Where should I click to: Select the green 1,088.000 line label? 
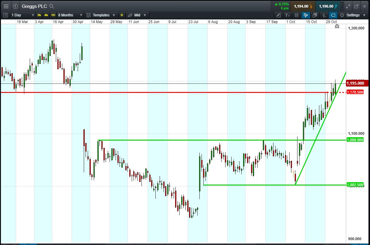[x=355, y=140]
